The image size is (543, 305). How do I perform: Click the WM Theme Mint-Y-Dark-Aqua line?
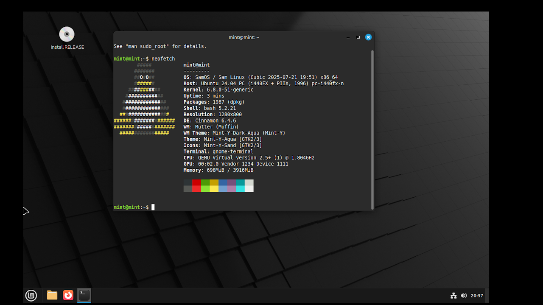pos(234,133)
